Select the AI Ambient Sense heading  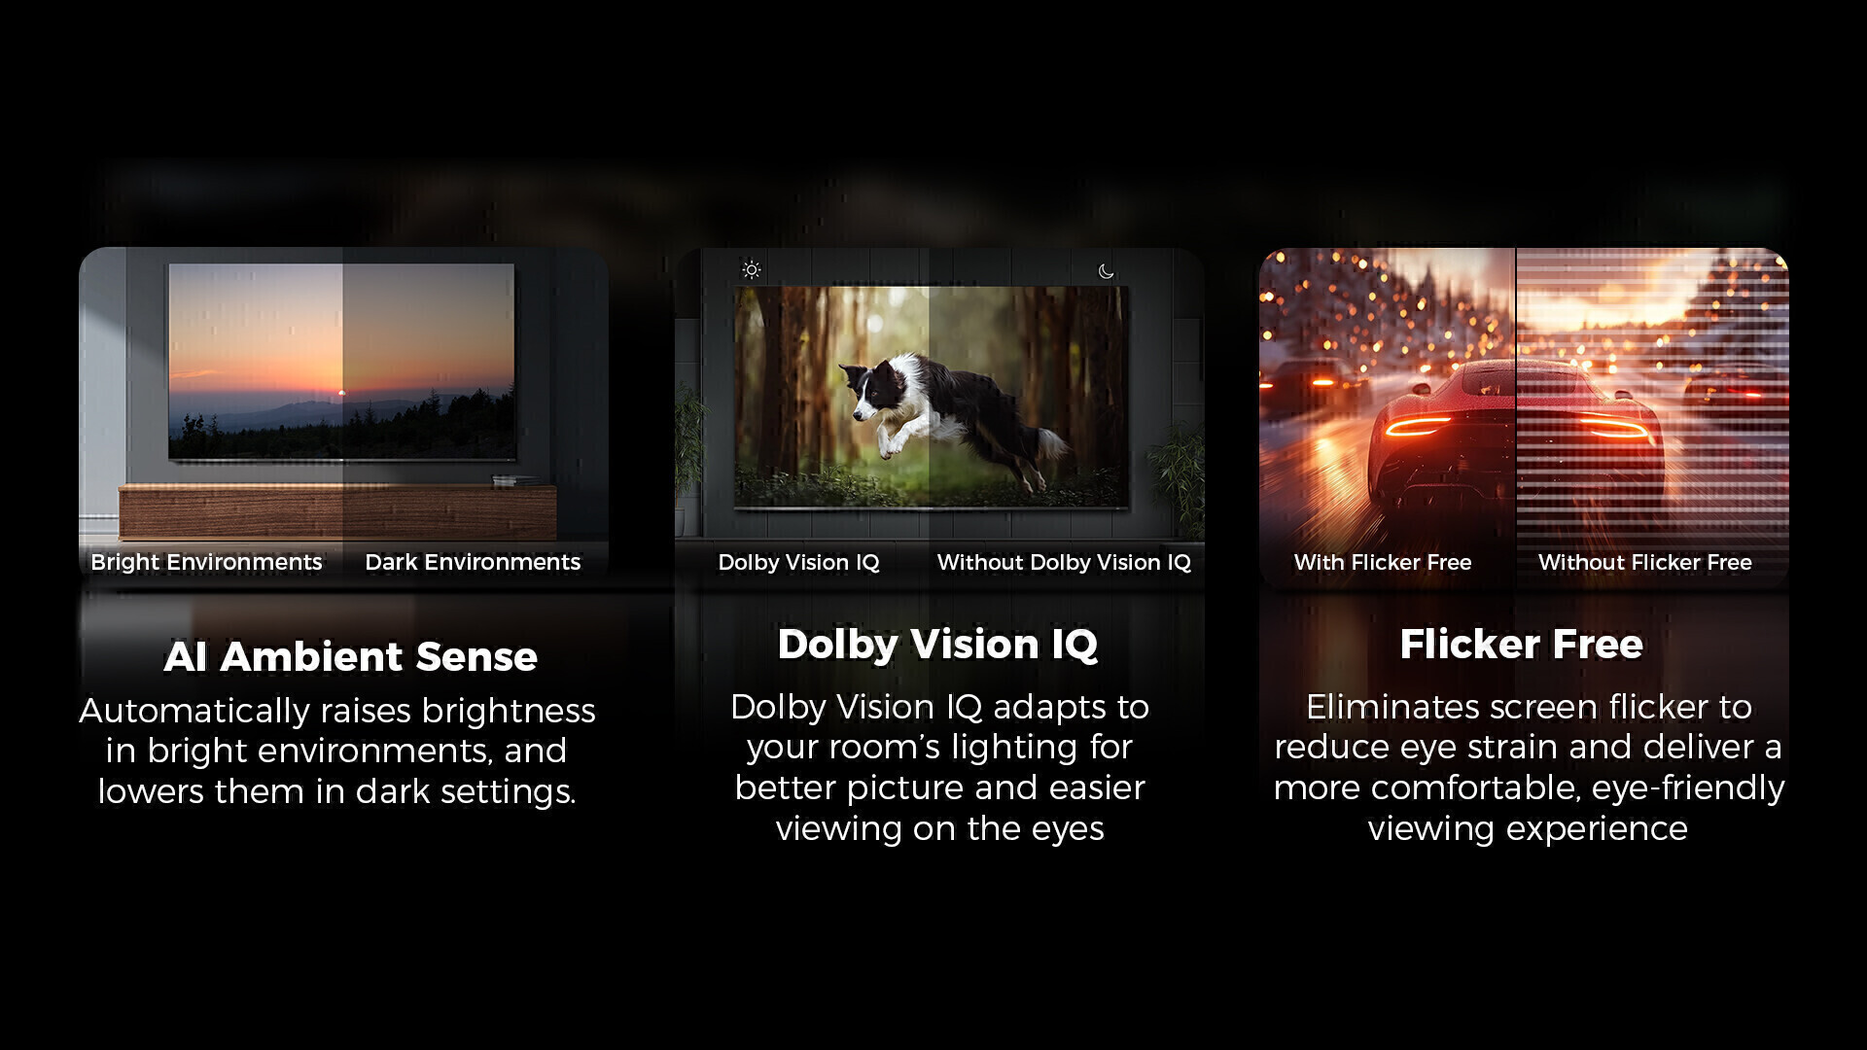click(x=350, y=656)
